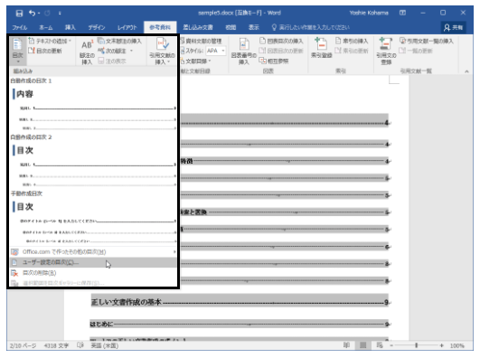Image resolution: width=480 pixels, height=358 pixels.
Task: Click the 注の表示 button
Action: pos(112,61)
